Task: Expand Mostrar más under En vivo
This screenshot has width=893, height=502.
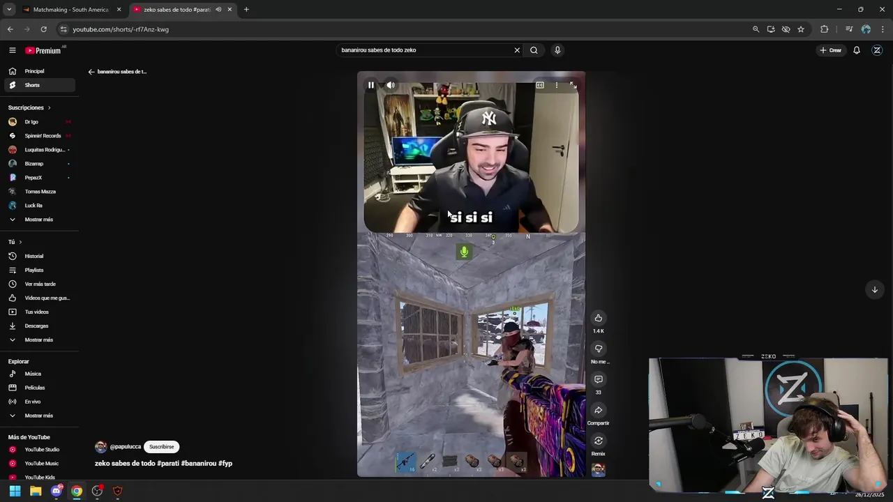Action: (39, 416)
